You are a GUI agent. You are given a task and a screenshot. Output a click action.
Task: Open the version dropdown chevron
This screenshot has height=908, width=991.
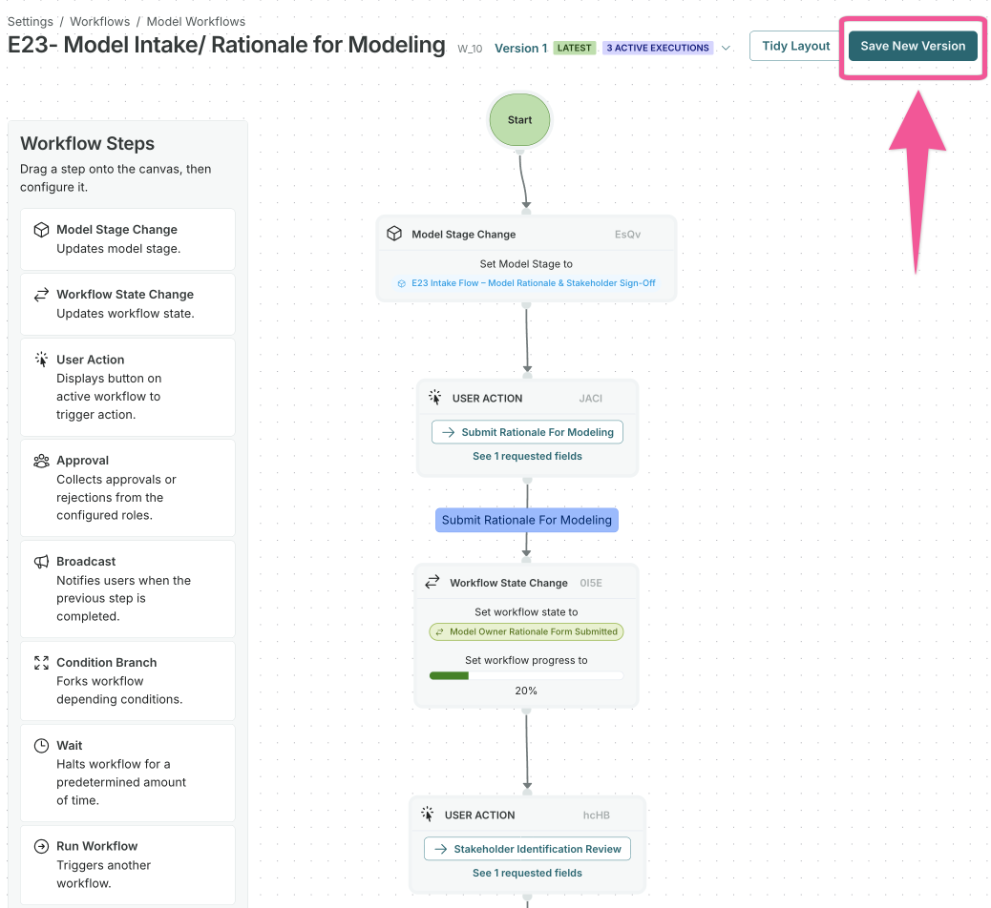(726, 49)
